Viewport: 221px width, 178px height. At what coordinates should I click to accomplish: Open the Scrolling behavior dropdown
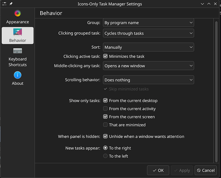[x=148, y=80]
